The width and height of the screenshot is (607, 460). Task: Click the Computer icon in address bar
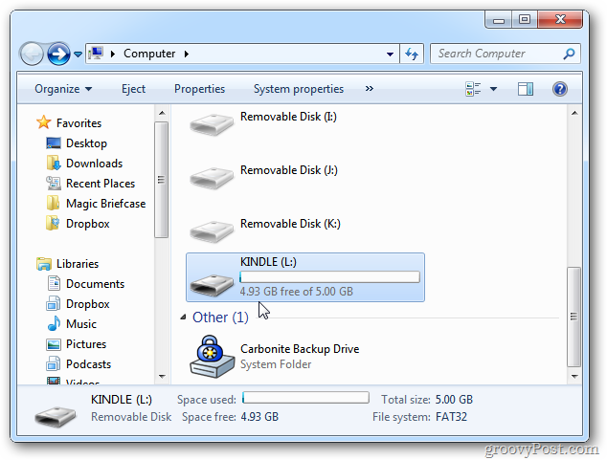coord(96,54)
